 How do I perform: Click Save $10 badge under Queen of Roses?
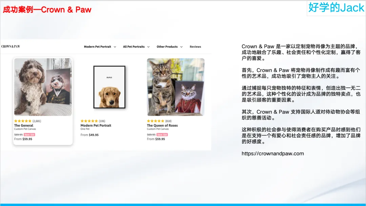162,135
